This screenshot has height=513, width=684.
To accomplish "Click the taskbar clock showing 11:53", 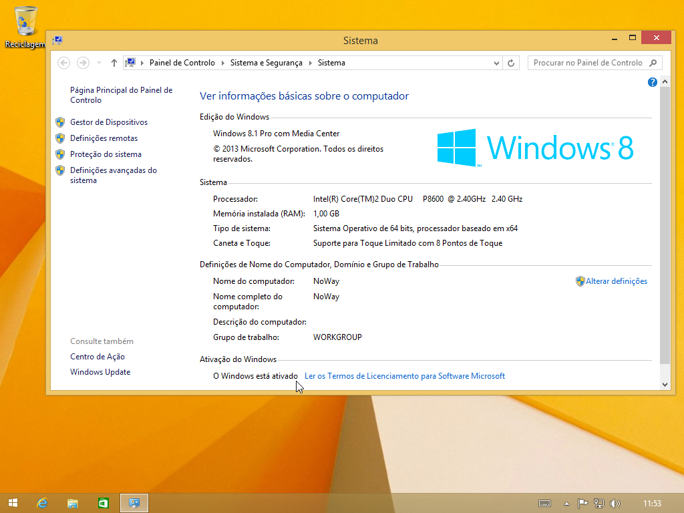I will (652, 504).
